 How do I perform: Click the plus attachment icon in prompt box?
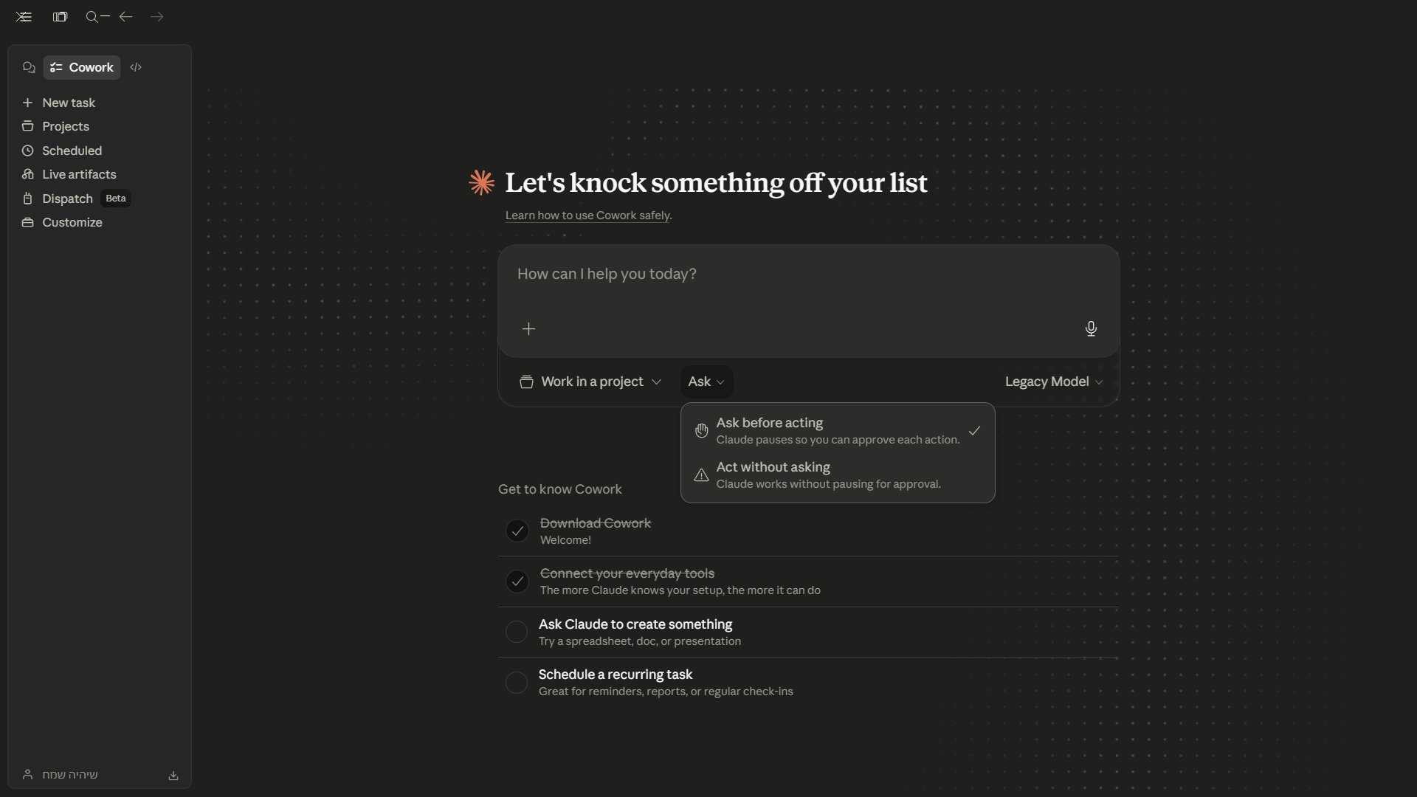528,329
